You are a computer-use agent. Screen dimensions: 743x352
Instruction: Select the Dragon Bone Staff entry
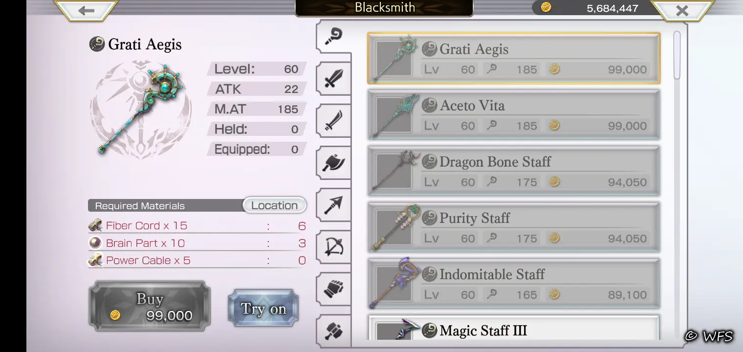(514, 171)
